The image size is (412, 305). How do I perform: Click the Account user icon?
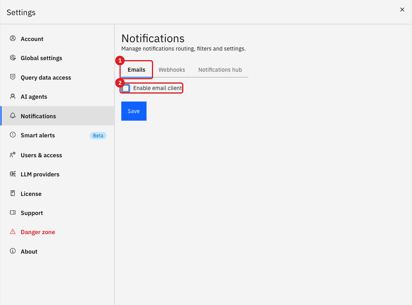(x=13, y=38)
